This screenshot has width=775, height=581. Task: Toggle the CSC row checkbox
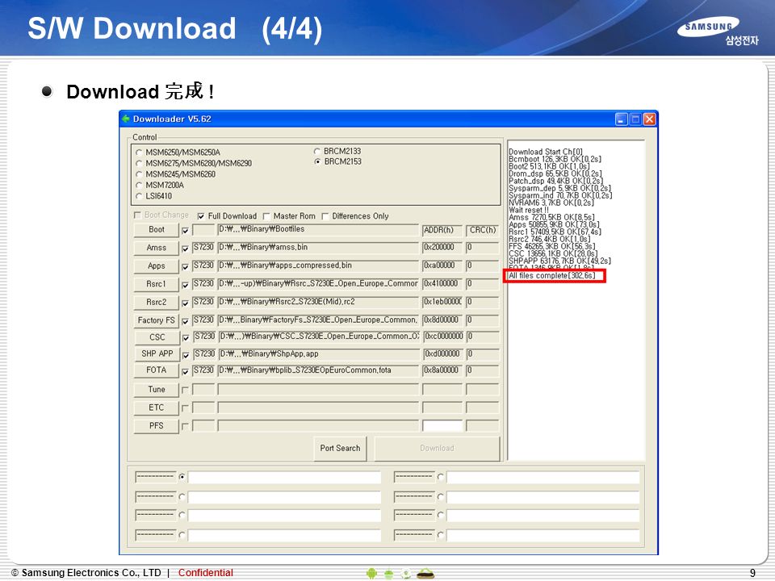click(x=186, y=338)
